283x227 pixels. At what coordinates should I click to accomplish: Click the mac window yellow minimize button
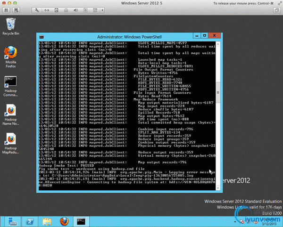pyautogui.click(x=9, y=3)
